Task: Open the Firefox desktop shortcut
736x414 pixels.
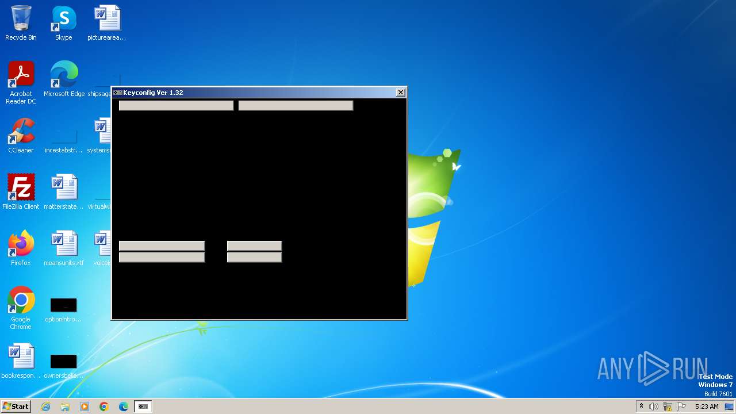Action: [x=21, y=248]
